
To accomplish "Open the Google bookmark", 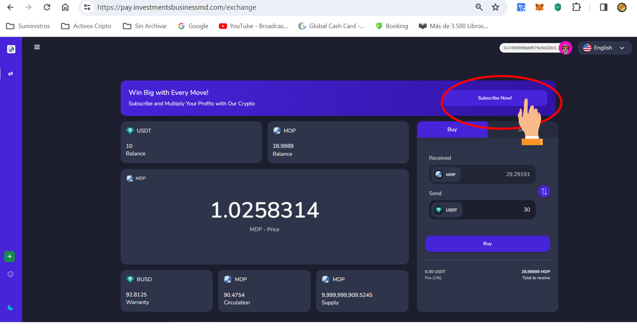I will (193, 26).
